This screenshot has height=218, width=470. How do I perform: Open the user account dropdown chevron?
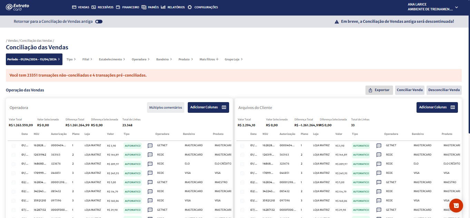coord(456,7)
